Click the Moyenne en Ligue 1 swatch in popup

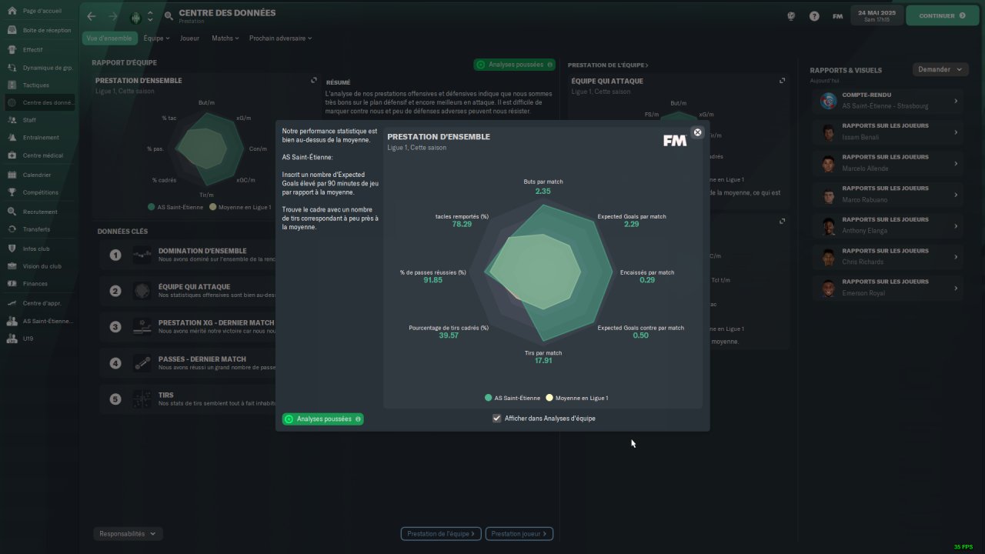[x=549, y=398]
